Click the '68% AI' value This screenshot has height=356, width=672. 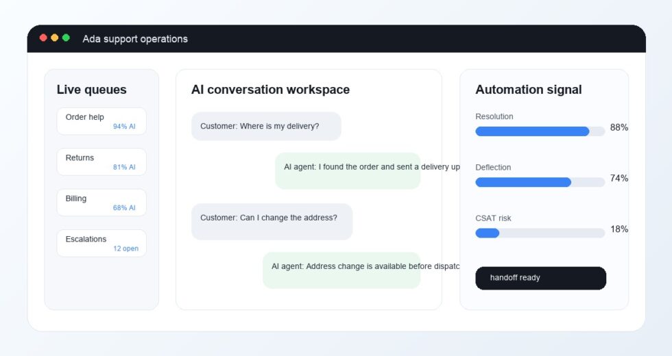(x=124, y=208)
